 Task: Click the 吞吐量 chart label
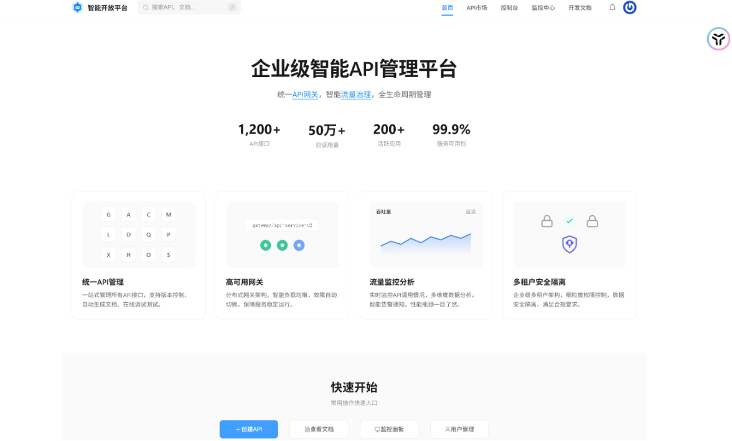pyautogui.click(x=383, y=212)
